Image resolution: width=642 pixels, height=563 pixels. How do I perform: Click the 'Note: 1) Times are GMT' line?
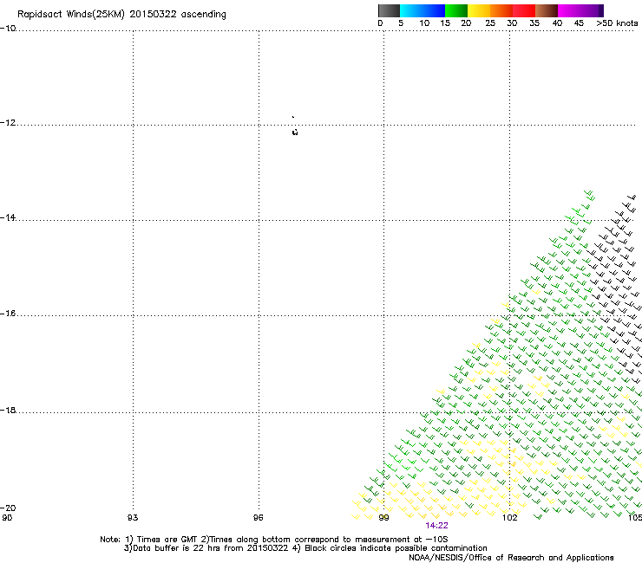tap(274, 540)
